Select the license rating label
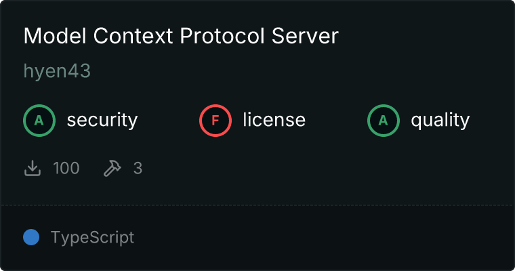 click(274, 121)
